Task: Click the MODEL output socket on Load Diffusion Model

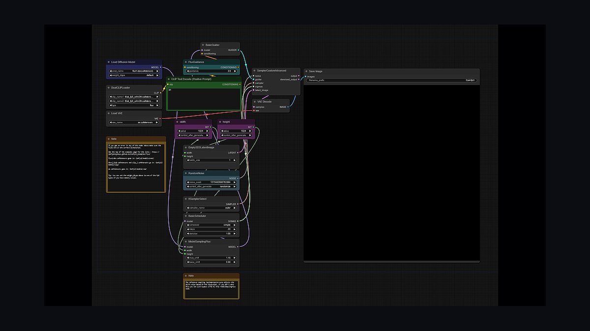Action: 160,67
